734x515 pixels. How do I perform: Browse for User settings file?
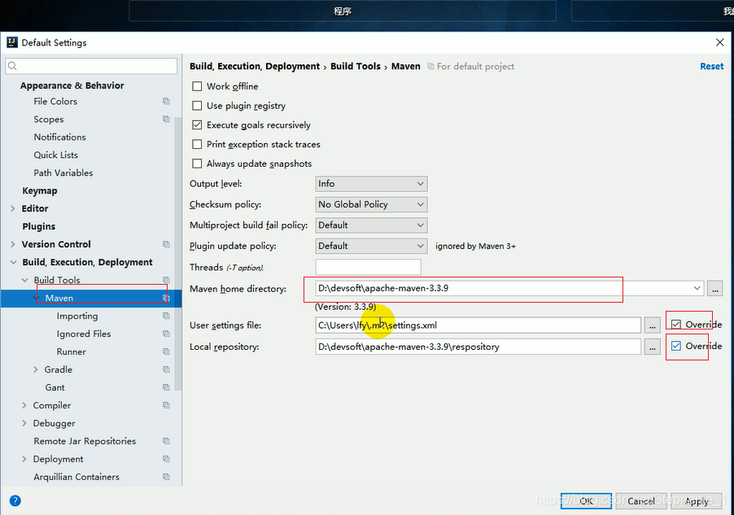click(652, 325)
